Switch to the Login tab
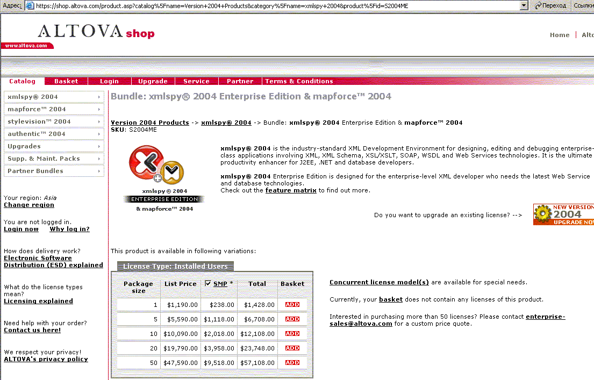Image resolution: width=594 pixels, height=380 pixels. (x=110, y=81)
